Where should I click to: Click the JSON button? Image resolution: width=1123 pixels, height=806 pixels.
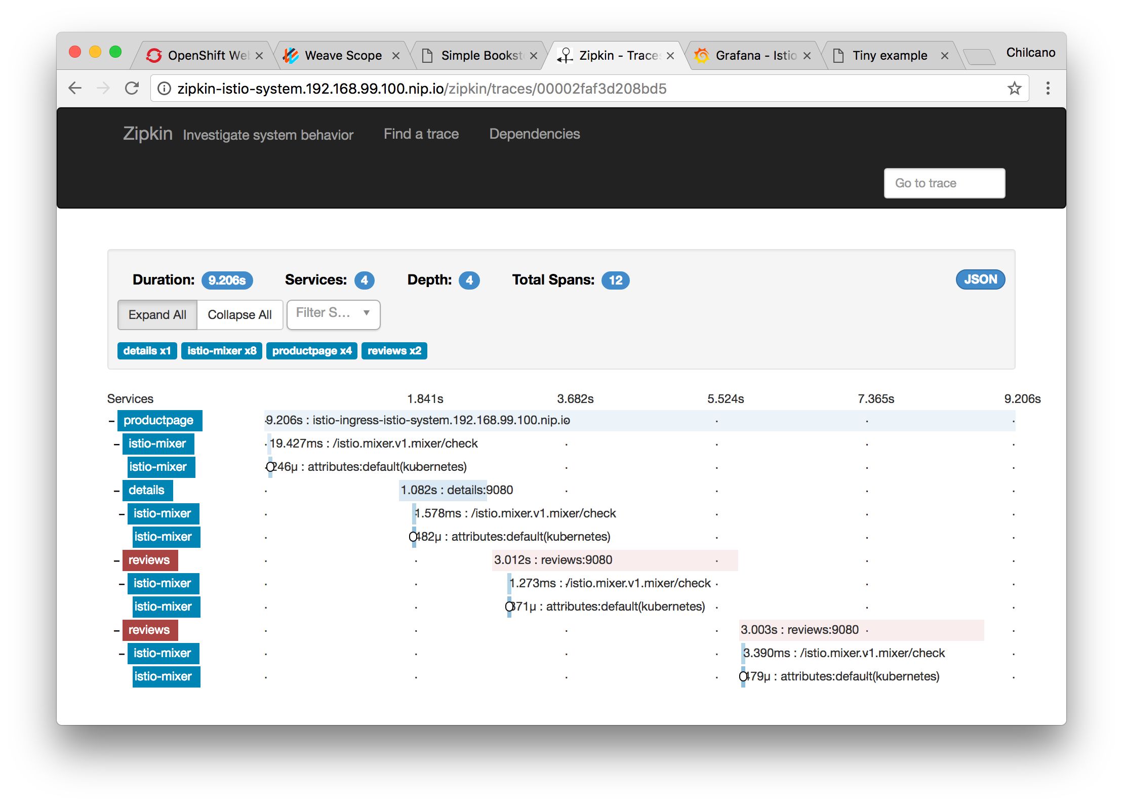point(980,279)
